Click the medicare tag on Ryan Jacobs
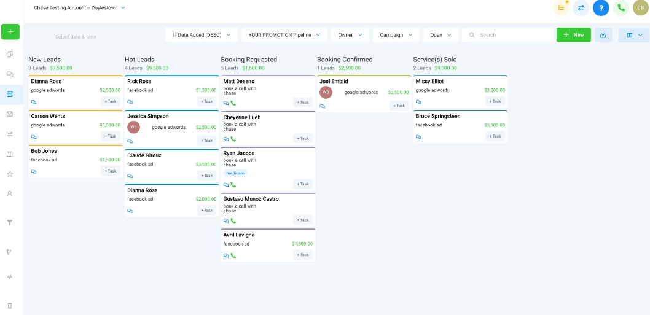The image size is (650, 315). tap(235, 173)
